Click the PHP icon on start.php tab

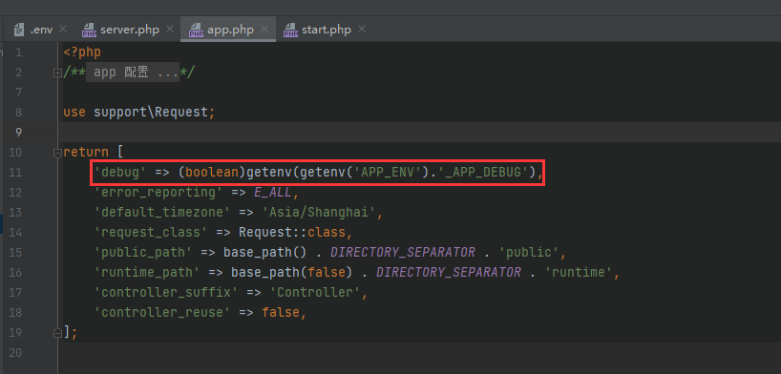tap(290, 30)
